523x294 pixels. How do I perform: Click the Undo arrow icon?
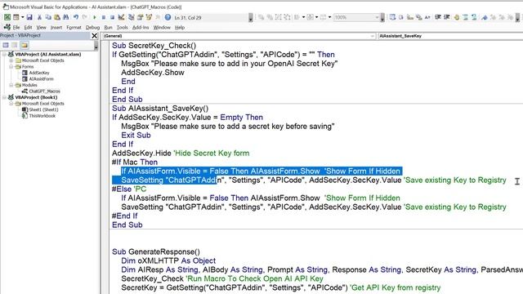76,17
